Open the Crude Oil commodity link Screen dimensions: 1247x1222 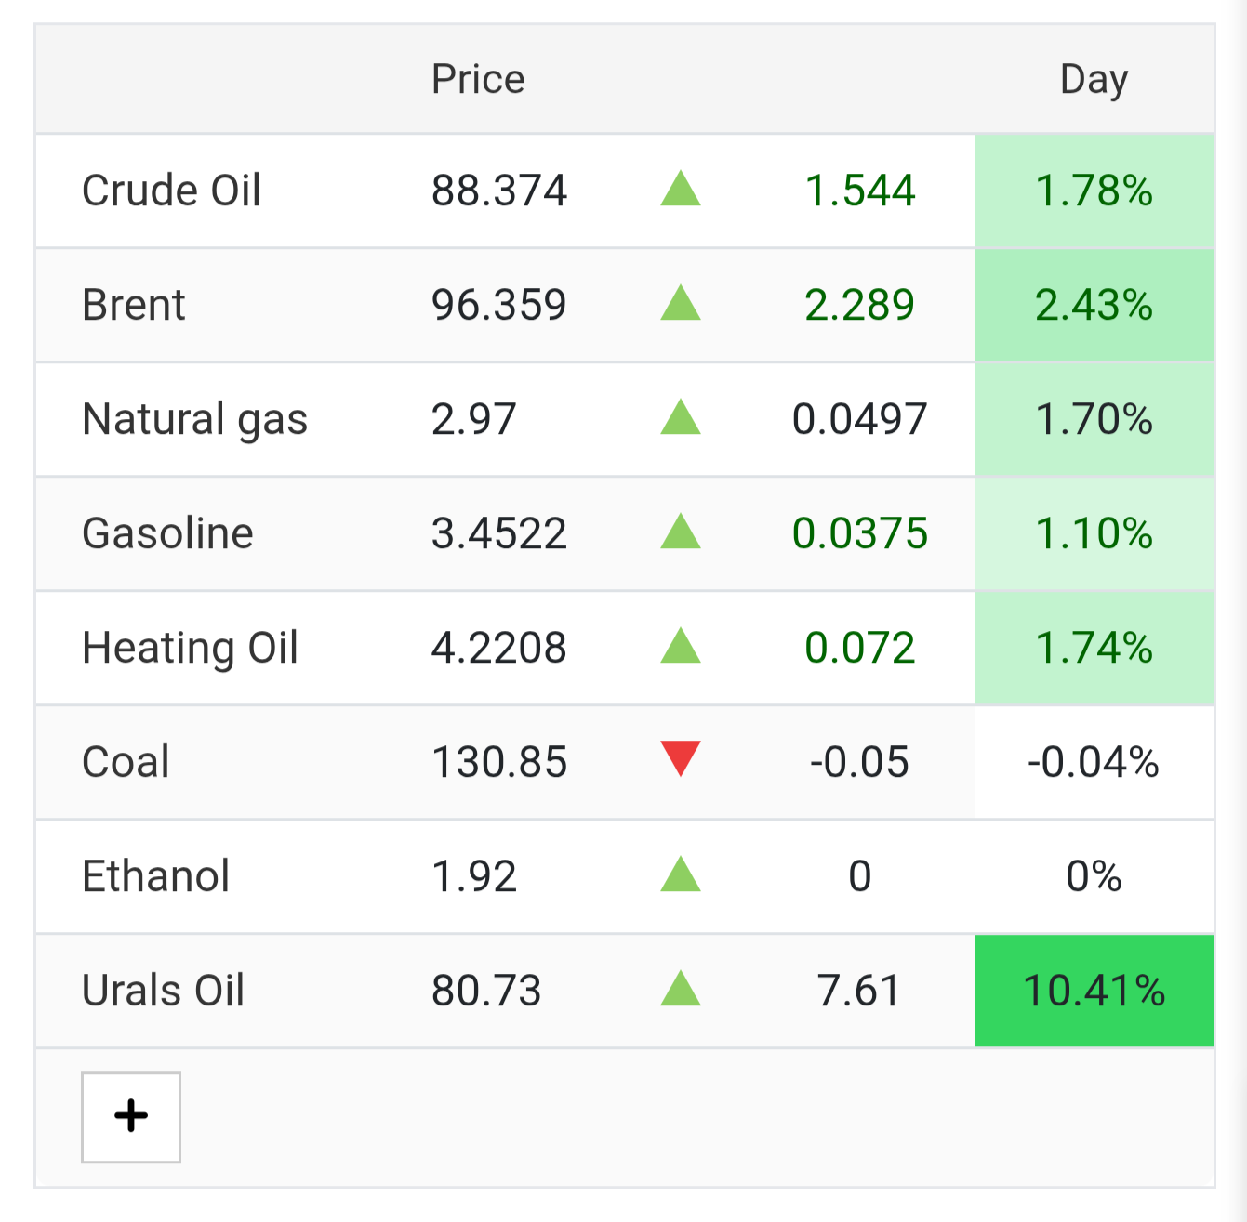[x=171, y=191]
